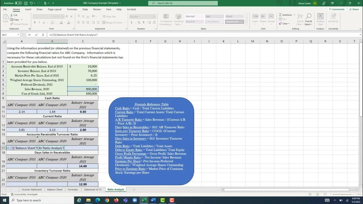Open Conditional Formatting
The height and width of the screenshot is (204, 363).
(166, 20)
